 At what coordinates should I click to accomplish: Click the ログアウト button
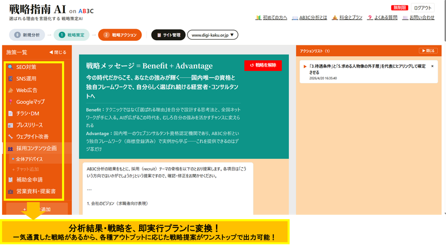click(423, 8)
